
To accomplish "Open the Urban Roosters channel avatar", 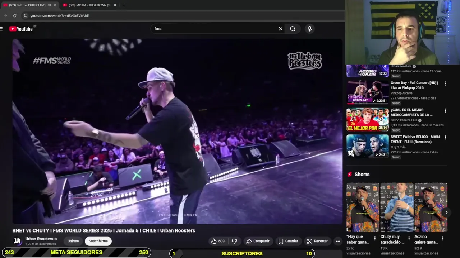I will (x=17, y=241).
